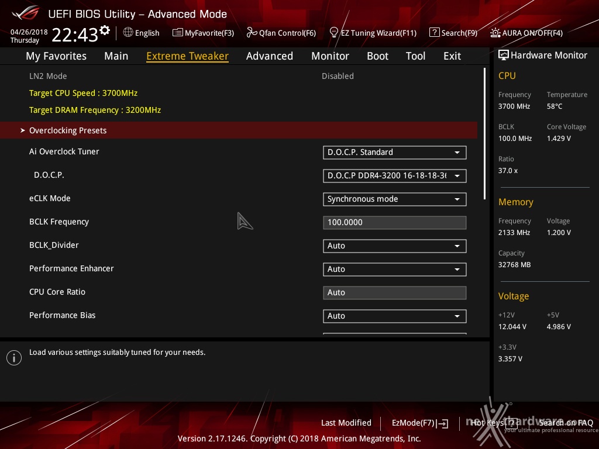This screenshot has height=449, width=599.
Task: Click the settings list scrollbar
Action: coord(484,134)
